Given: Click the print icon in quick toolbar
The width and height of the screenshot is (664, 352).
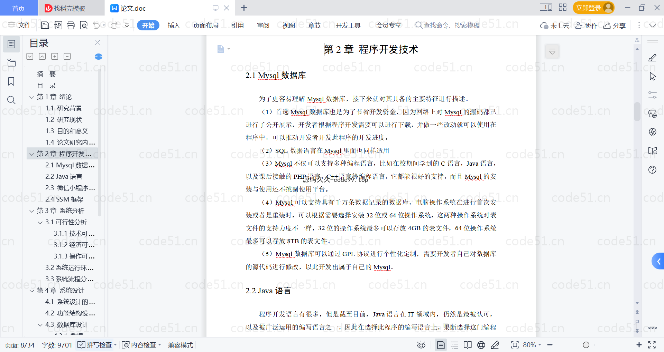Looking at the screenshot, I should [71, 25].
